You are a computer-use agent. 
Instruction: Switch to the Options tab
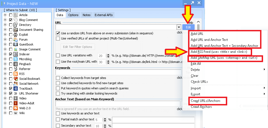pyautogui.click(x=73, y=15)
